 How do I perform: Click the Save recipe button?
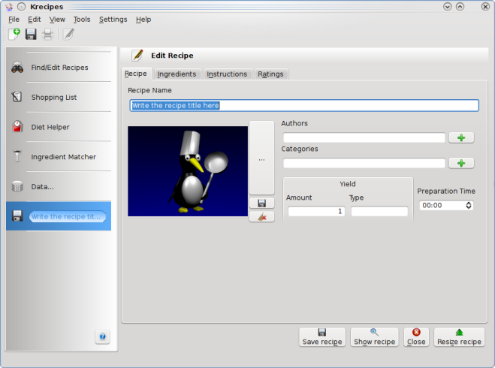322,337
